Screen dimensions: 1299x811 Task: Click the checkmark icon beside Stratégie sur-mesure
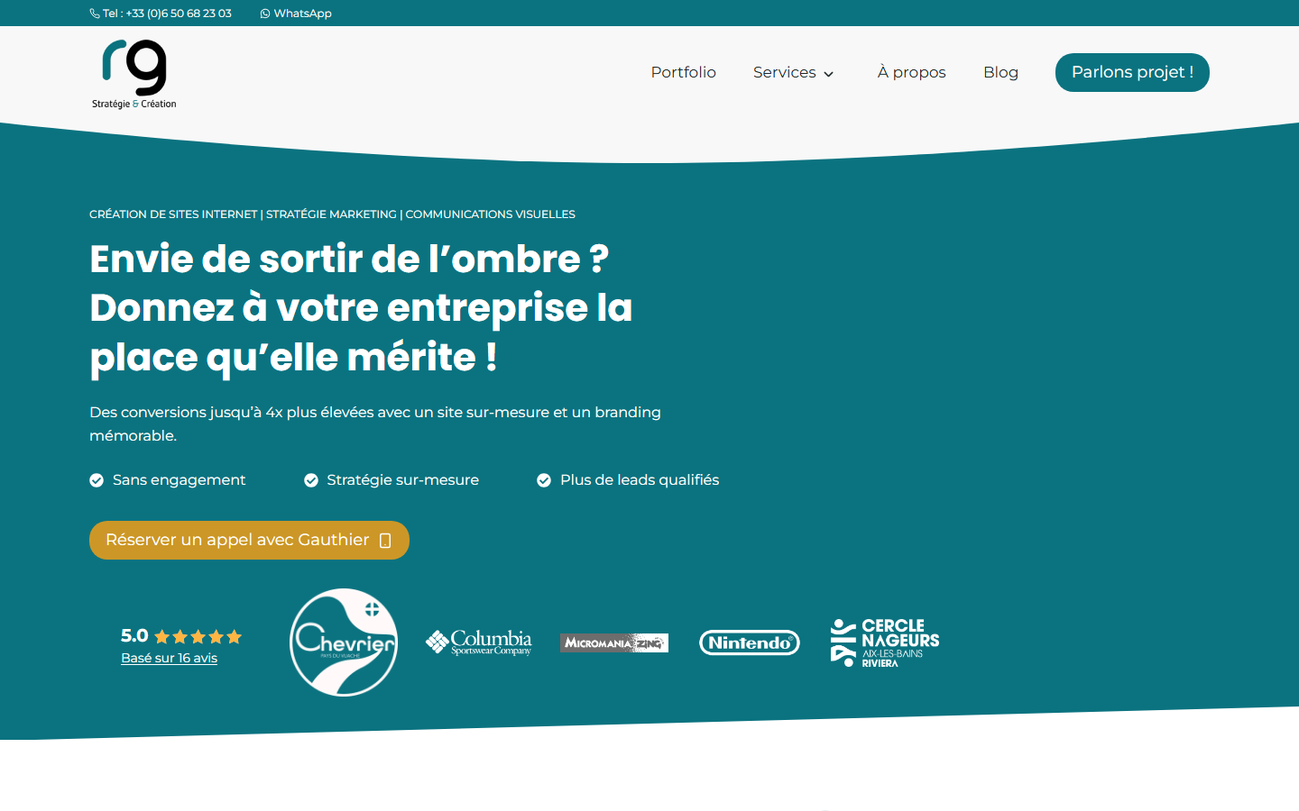pos(311,480)
